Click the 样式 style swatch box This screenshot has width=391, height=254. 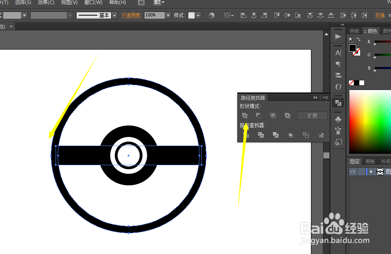pyautogui.click(x=192, y=16)
